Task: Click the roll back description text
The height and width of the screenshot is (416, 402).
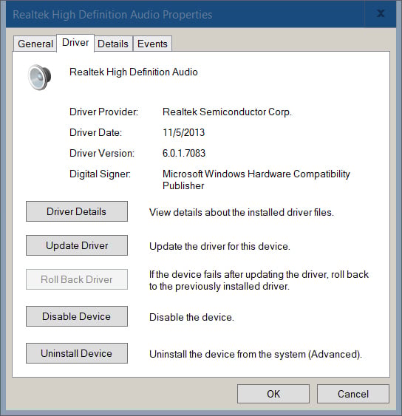Action: [259, 280]
